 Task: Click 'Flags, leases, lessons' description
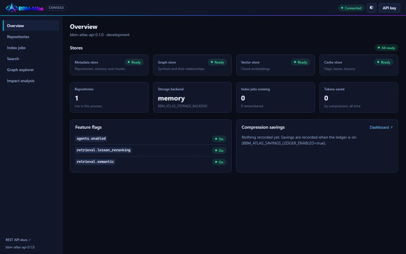click(339, 69)
